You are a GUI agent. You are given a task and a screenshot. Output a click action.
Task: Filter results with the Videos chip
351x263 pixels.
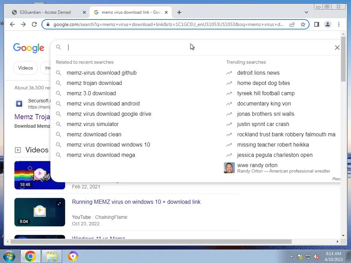[x=25, y=68]
